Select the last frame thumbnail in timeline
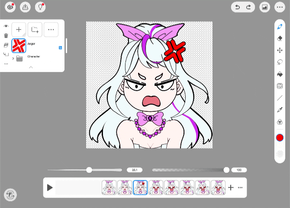 [x=218, y=188]
